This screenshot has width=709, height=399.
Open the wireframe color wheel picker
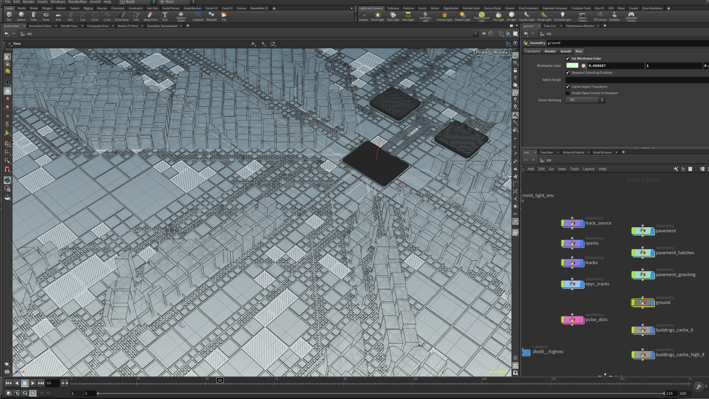click(x=583, y=65)
